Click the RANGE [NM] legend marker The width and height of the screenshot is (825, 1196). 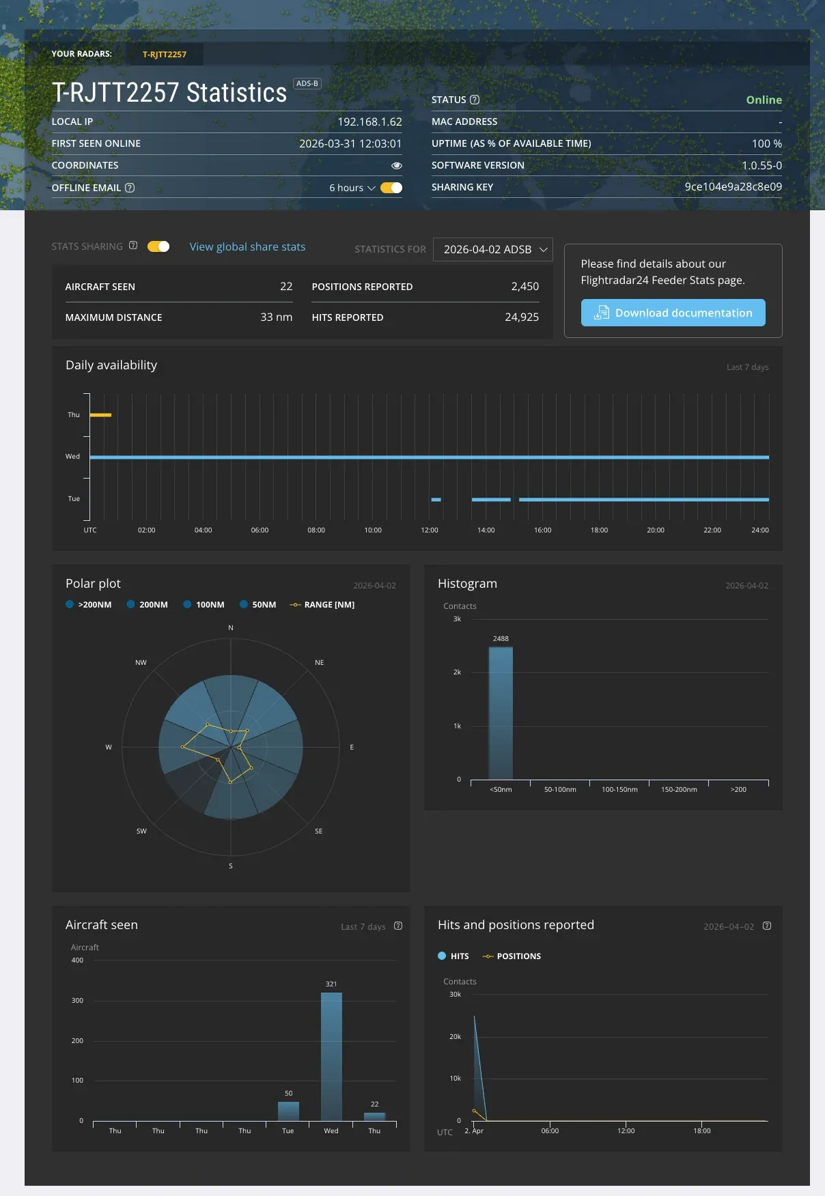point(295,605)
